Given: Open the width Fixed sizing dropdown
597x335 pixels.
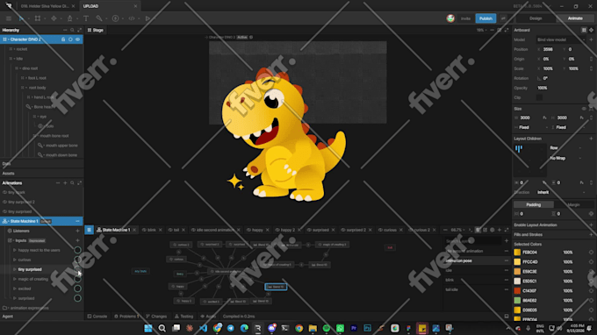Looking at the screenshot, I should click(532, 127).
